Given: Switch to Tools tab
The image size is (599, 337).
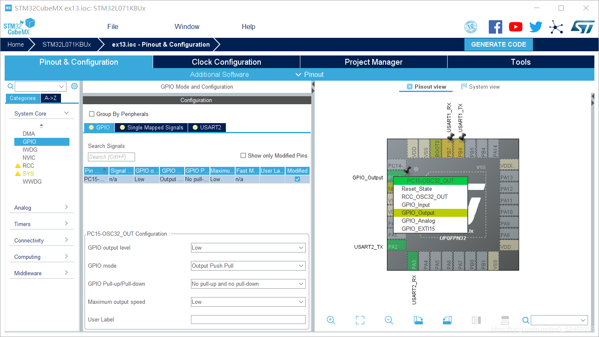Looking at the screenshot, I should pyautogui.click(x=521, y=62).
